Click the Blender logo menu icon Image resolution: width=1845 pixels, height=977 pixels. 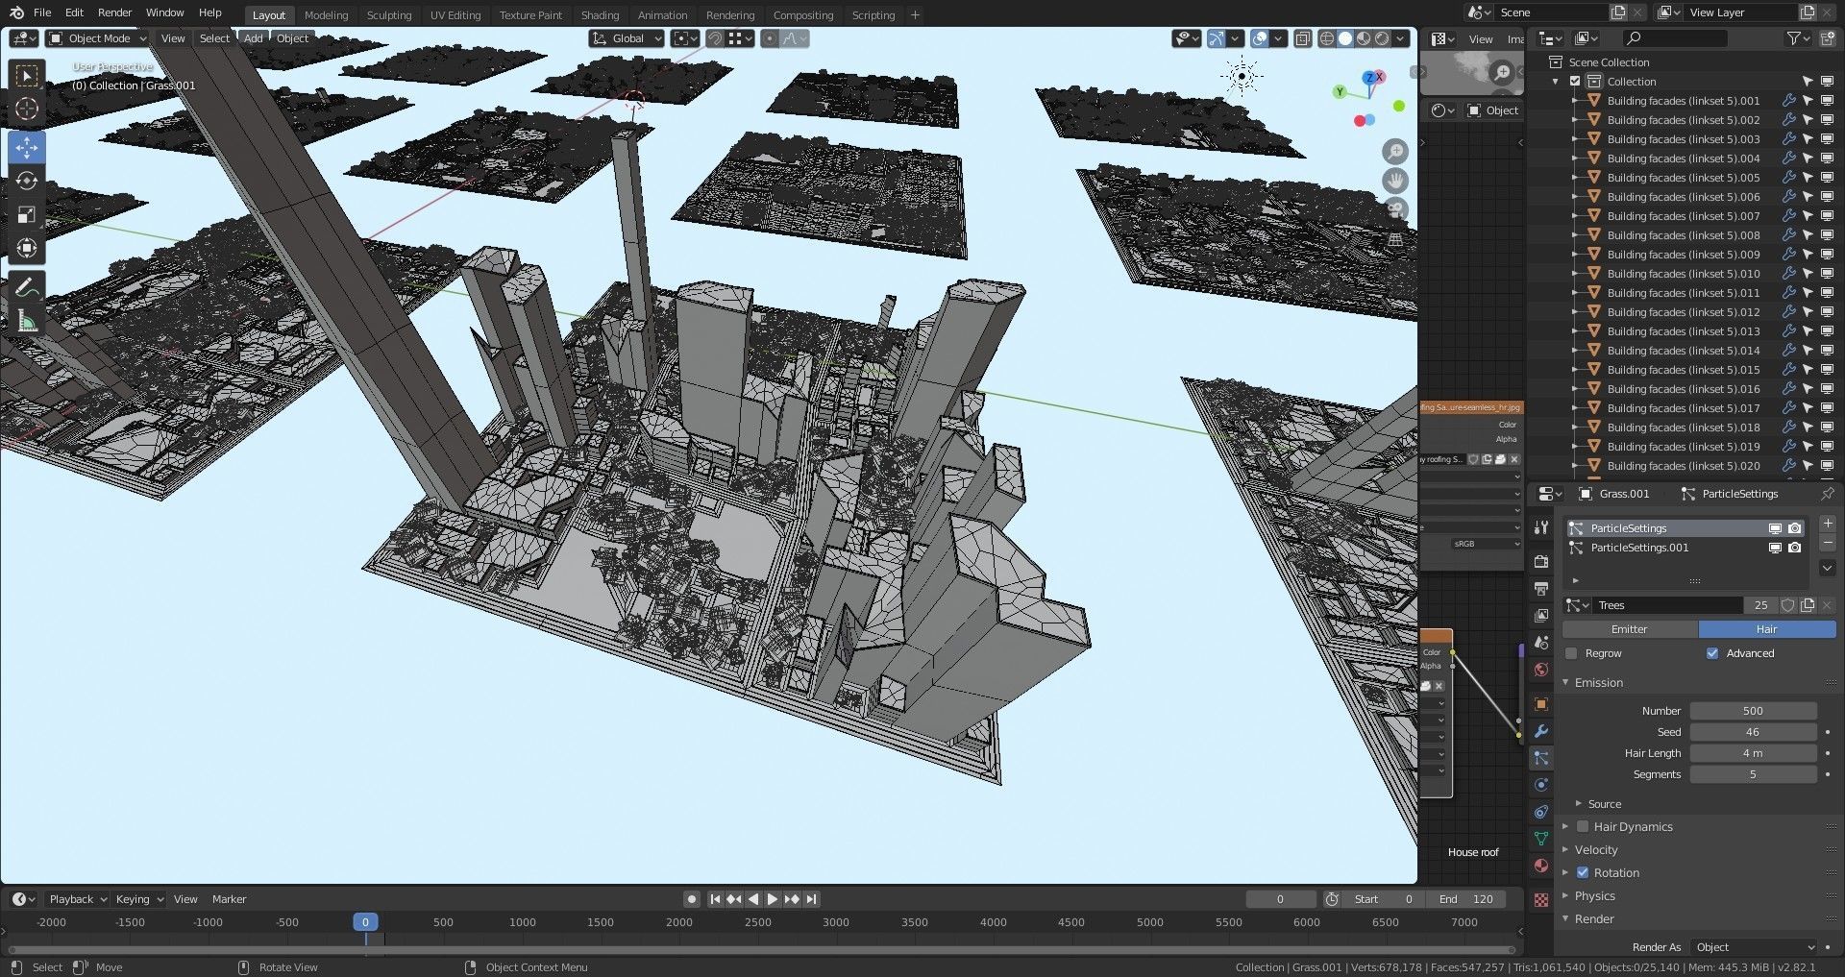(16, 12)
